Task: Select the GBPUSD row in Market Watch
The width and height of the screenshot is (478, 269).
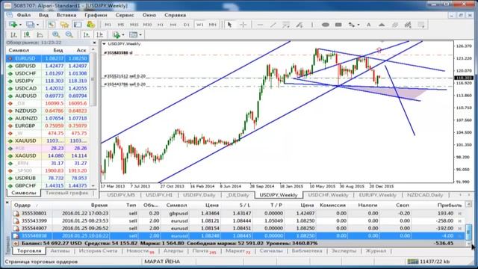Action: (x=48, y=66)
